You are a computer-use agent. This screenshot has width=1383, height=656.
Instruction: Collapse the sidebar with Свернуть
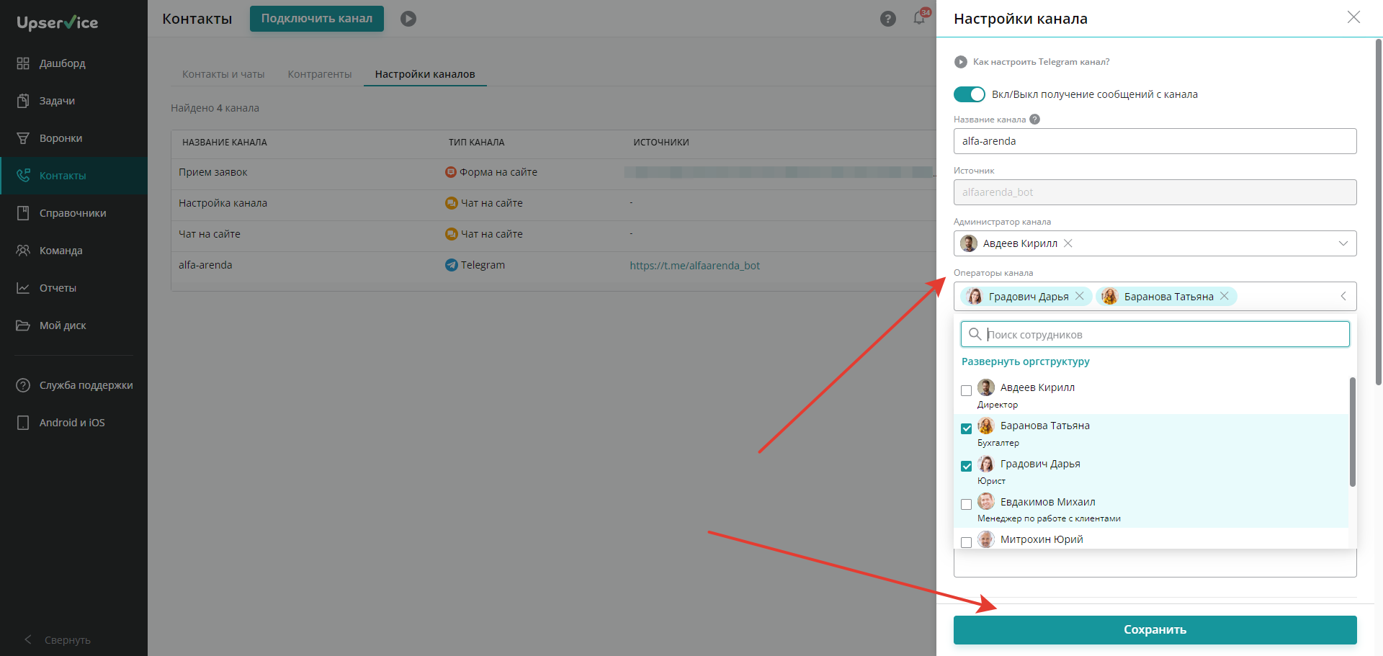[x=58, y=640]
